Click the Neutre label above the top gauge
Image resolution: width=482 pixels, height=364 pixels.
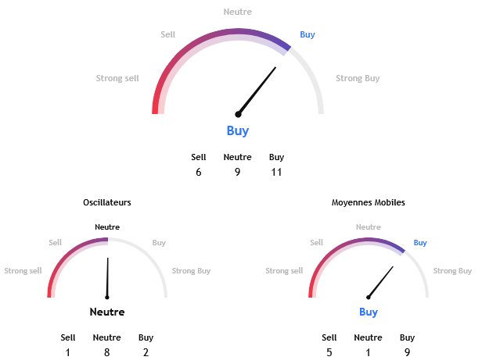pos(238,12)
